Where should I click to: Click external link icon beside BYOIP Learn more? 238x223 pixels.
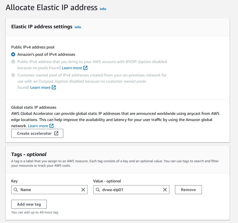click(x=86, y=68)
